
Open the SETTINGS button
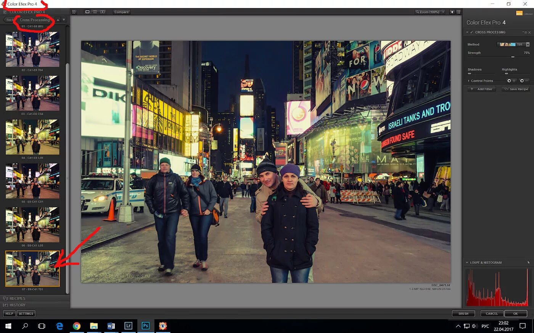(26, 314)
